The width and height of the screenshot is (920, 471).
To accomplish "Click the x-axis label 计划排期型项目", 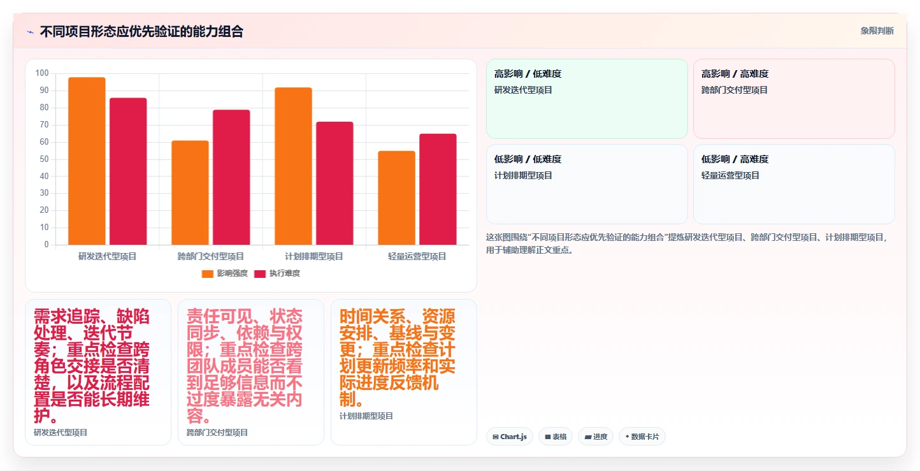I will click(x=314, y=256).
